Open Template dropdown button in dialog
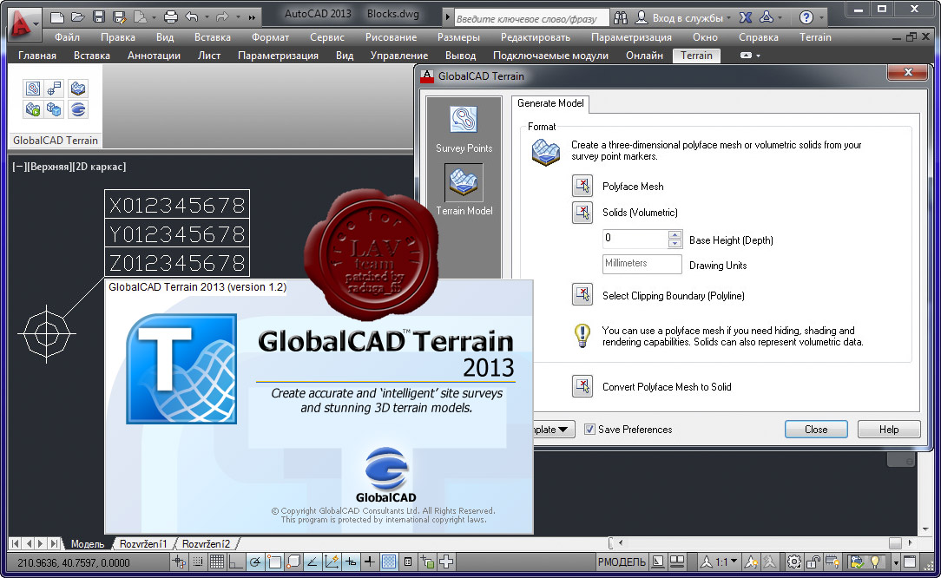 coord(554,429)
